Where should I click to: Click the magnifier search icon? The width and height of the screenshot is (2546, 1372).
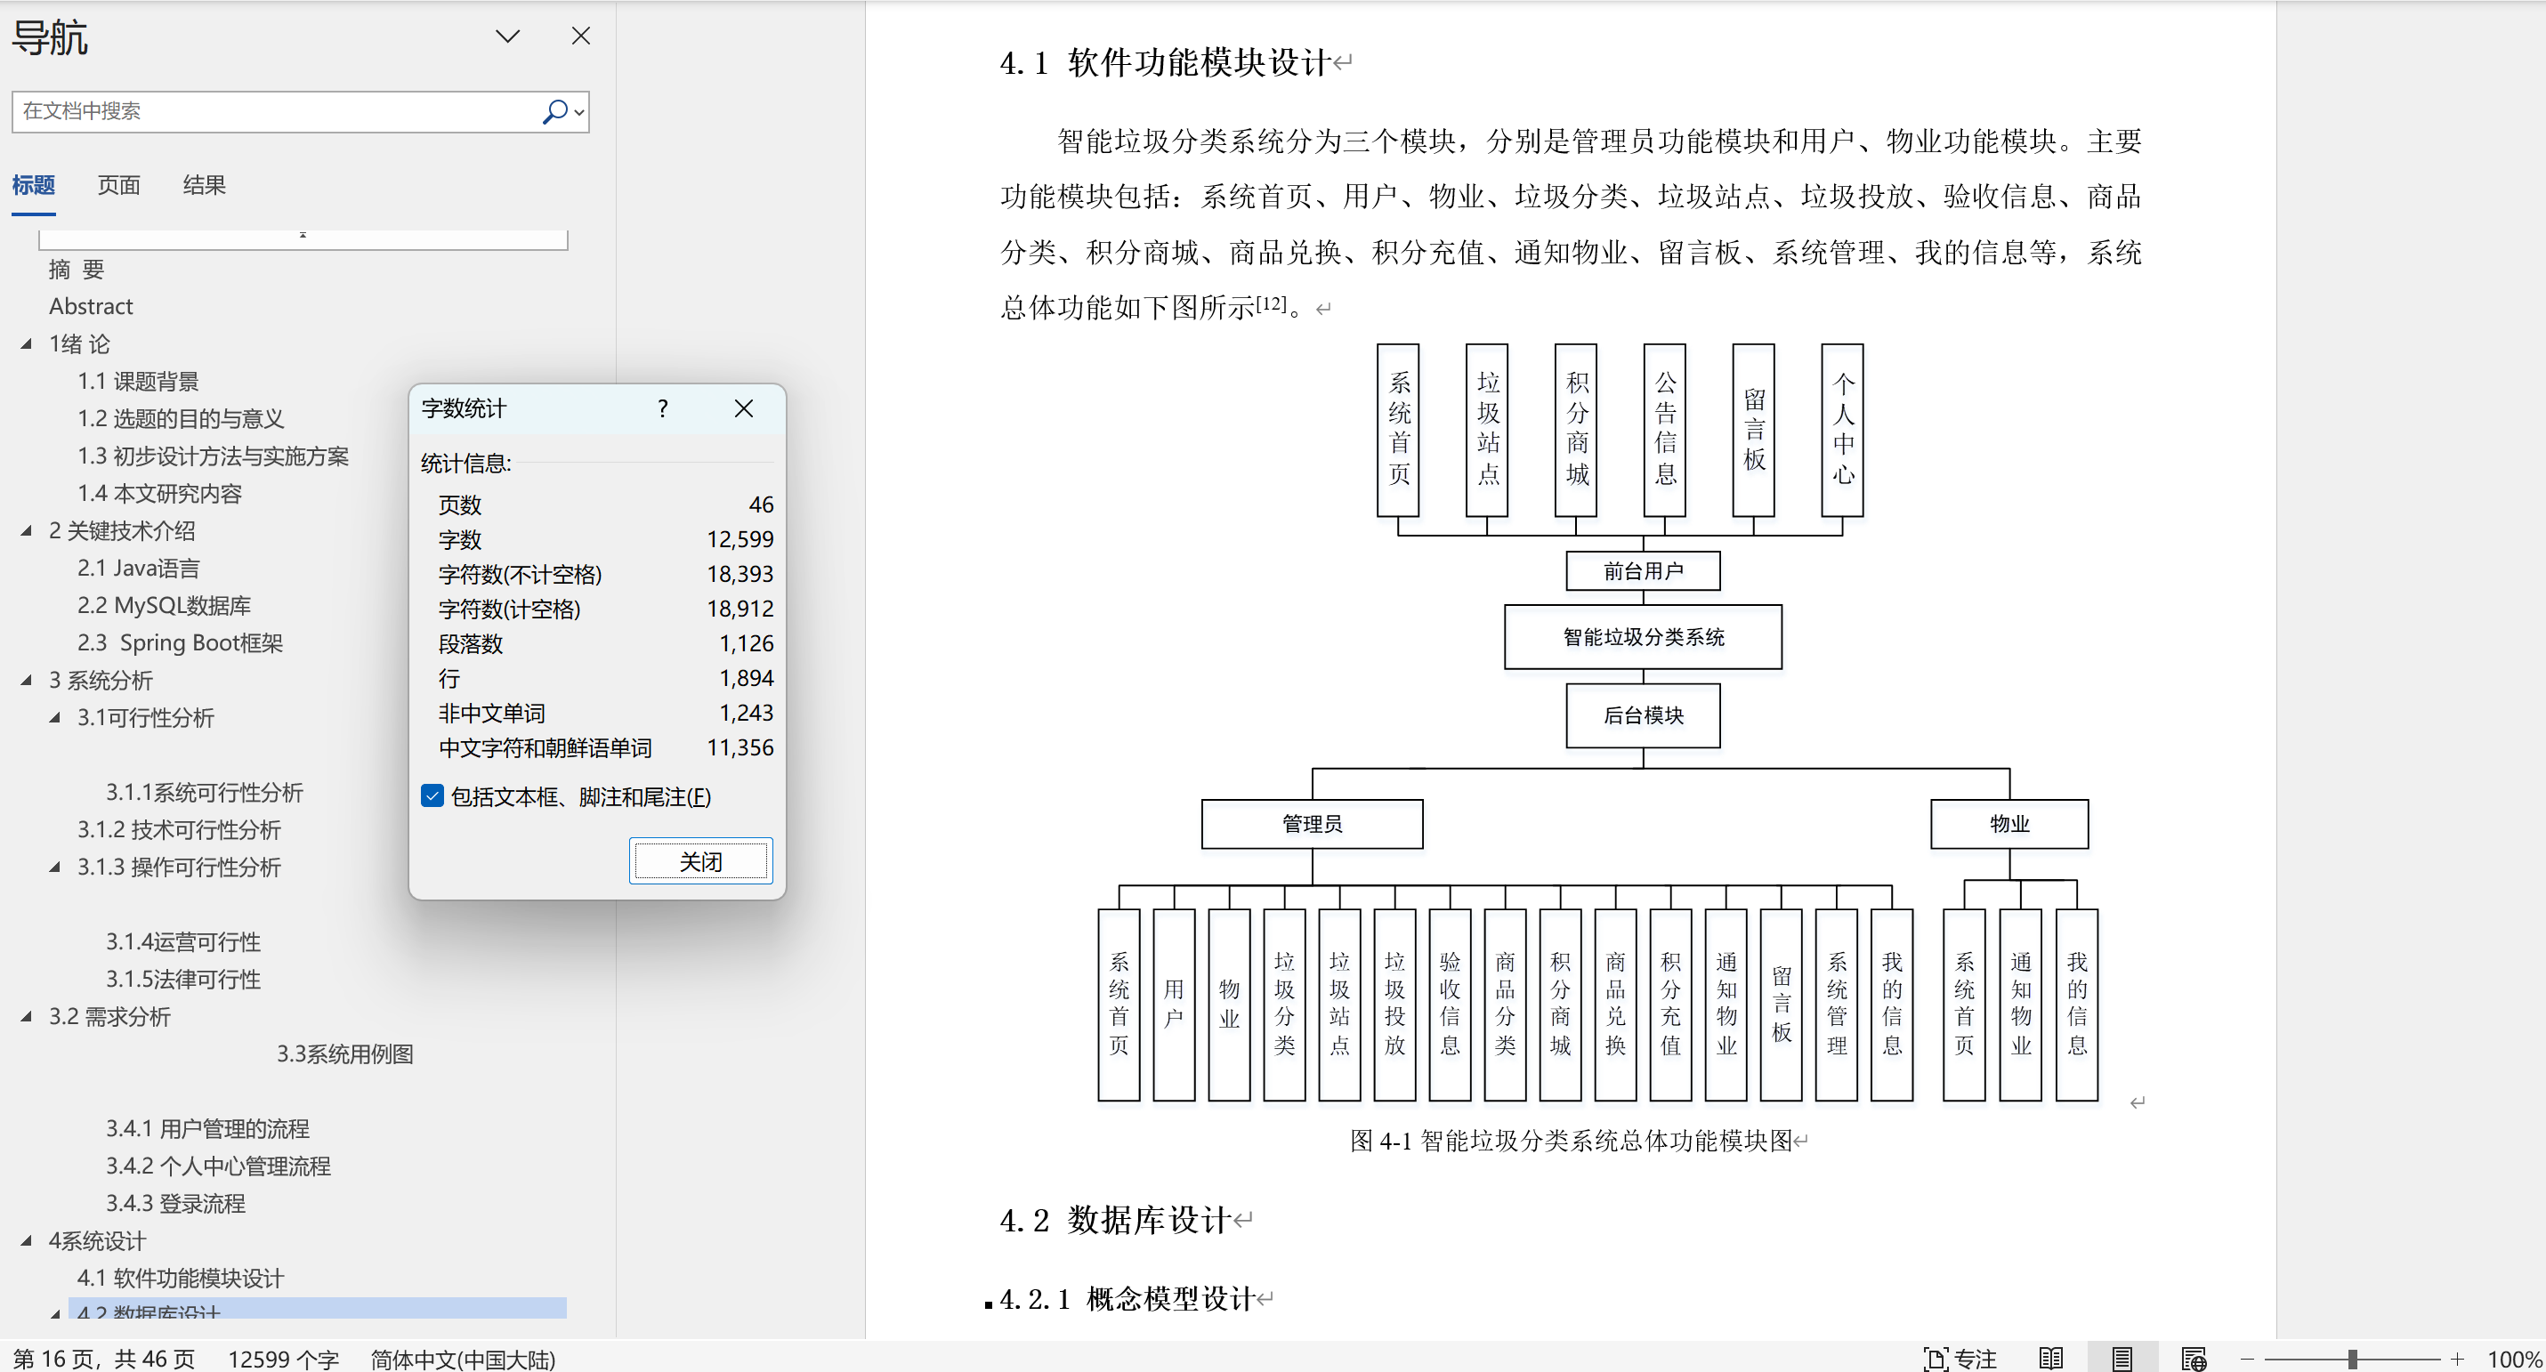tap(554, 112)
